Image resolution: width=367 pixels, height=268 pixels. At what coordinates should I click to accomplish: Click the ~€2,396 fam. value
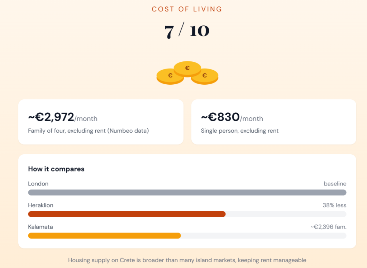[328, 227]
